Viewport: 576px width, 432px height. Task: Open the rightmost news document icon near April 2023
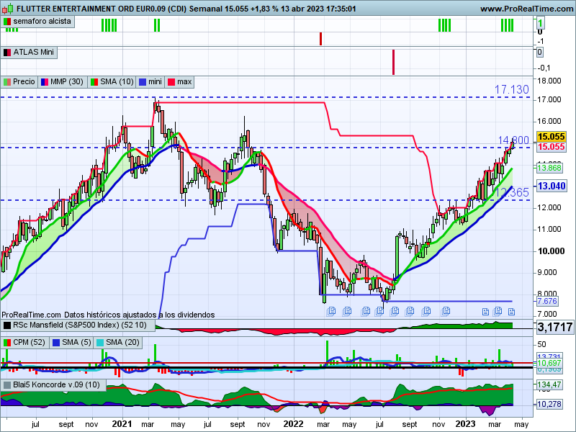tap(511, 312)
